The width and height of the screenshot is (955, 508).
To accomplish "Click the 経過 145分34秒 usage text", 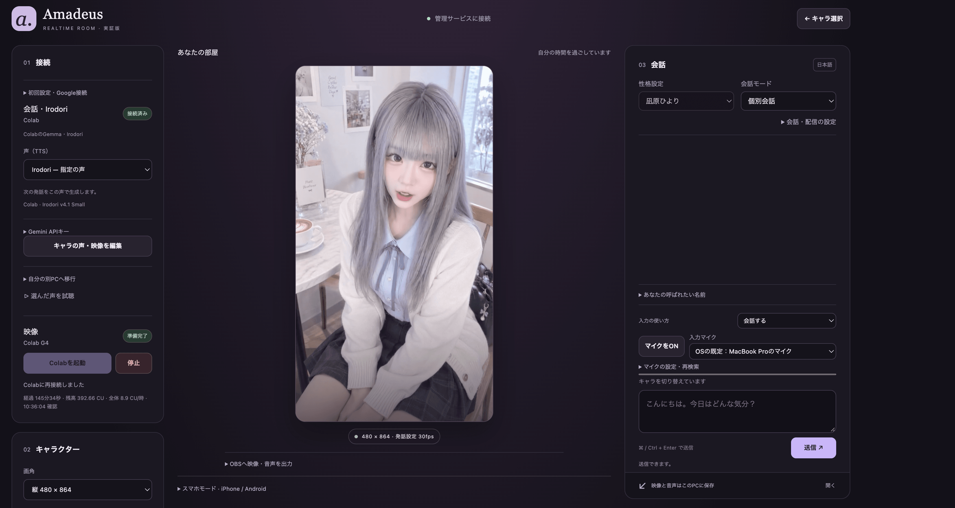I will (85, 402).
